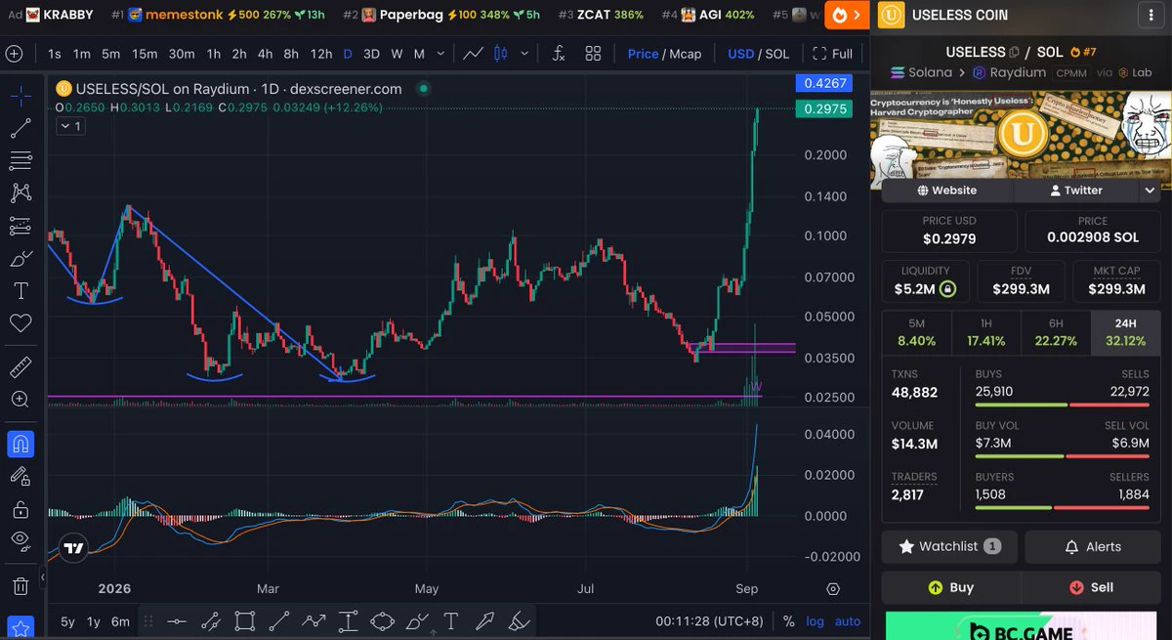Switch chart to Mcap view
Viewport: 1172px width, 640px height.
pyautogui.click(x=686, y=54)
